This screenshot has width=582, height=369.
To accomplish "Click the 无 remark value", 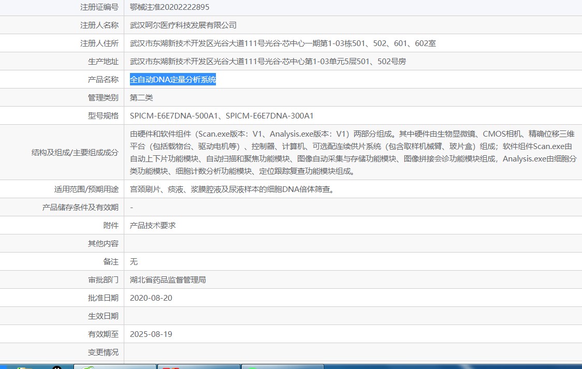I will click(x=134, y=262).
